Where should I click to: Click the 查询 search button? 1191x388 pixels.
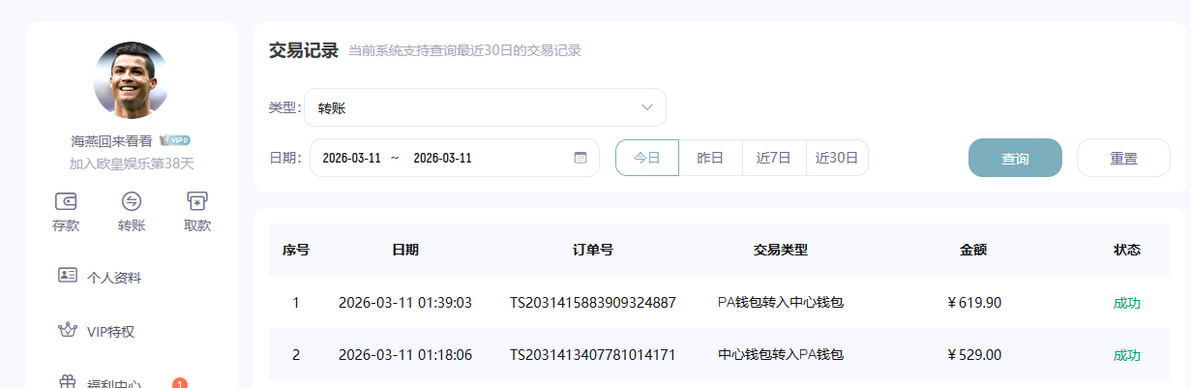pos(1015,158)
